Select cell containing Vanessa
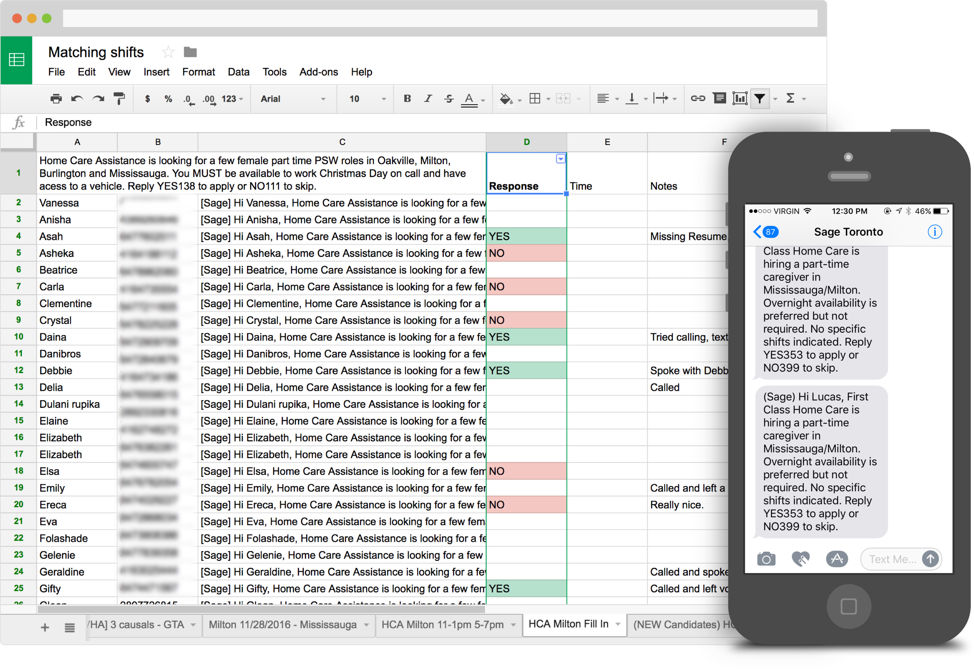The width and height of the screenshot is (974, 669). pyautogui.click(x=77, y=203)
